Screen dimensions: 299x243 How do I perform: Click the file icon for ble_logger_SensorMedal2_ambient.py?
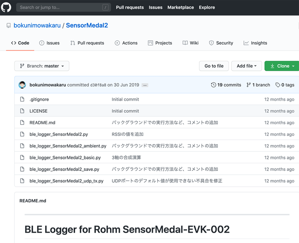22,146
